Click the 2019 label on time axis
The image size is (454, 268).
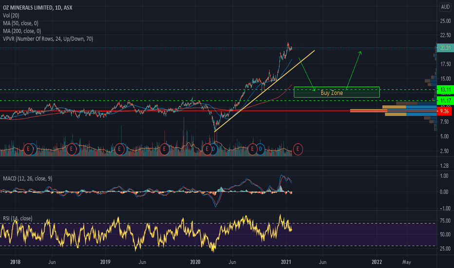105,262
